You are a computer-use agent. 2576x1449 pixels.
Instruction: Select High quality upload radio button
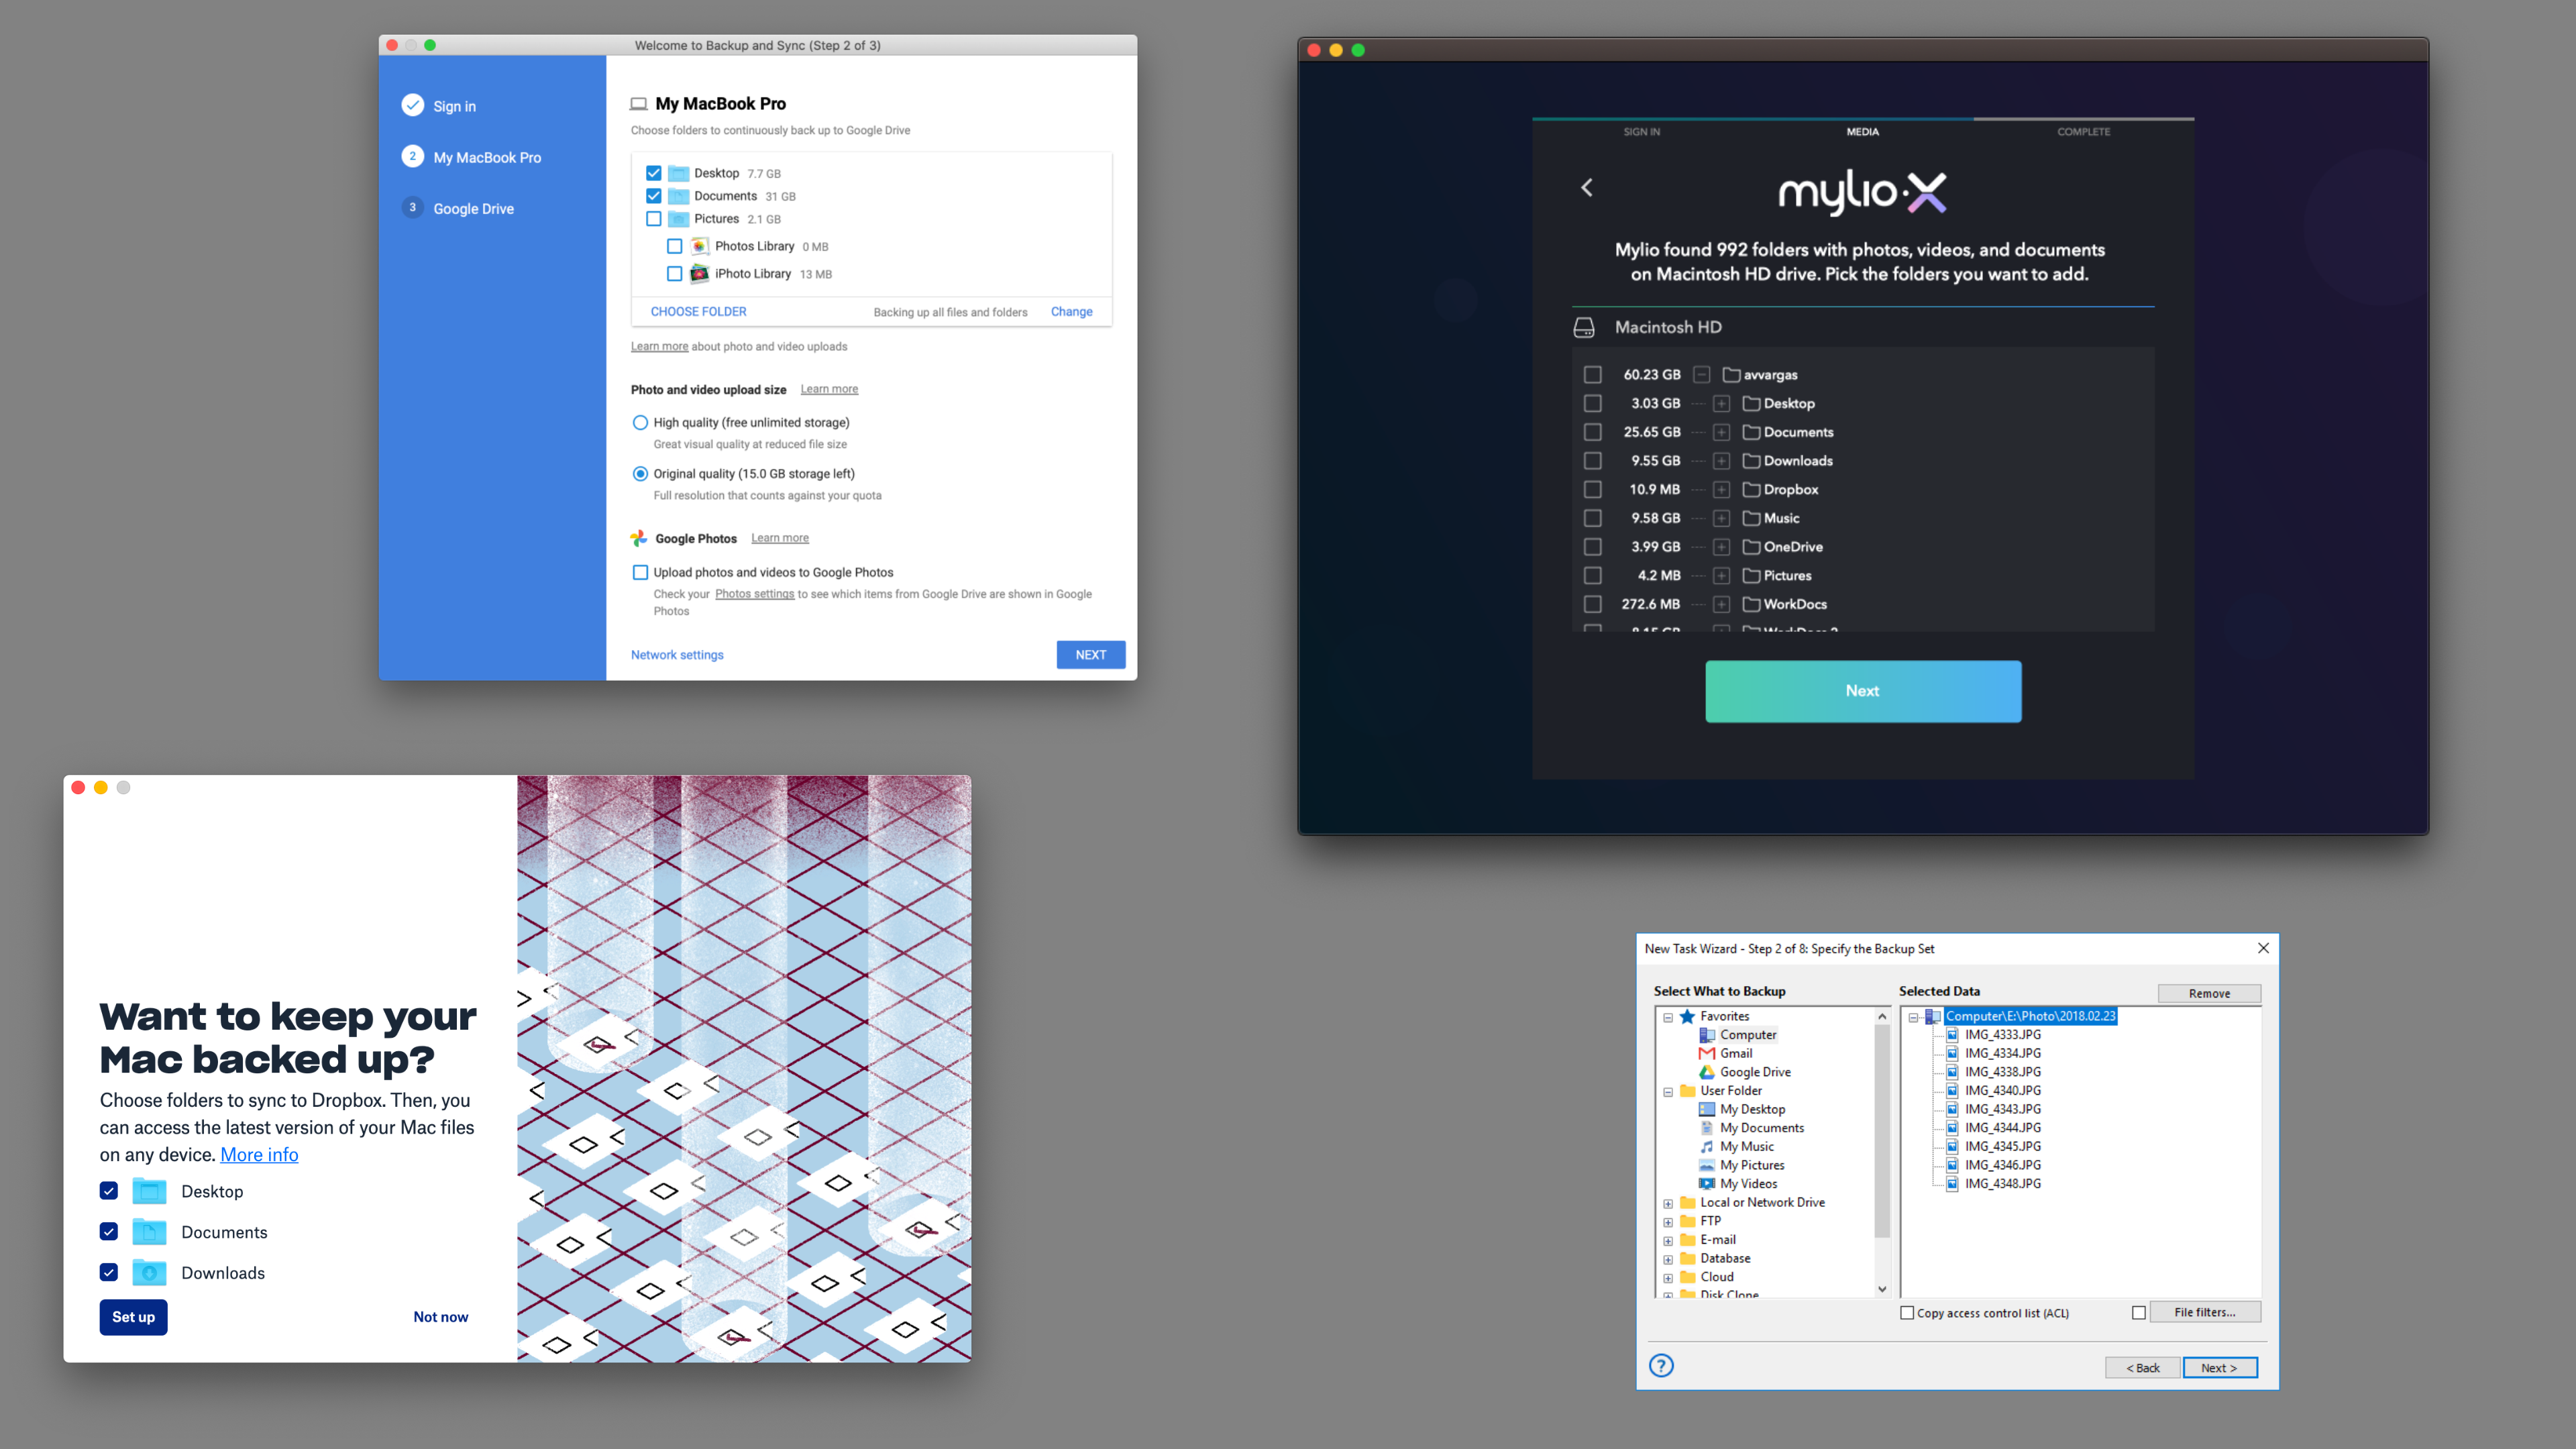click(640, 423)
